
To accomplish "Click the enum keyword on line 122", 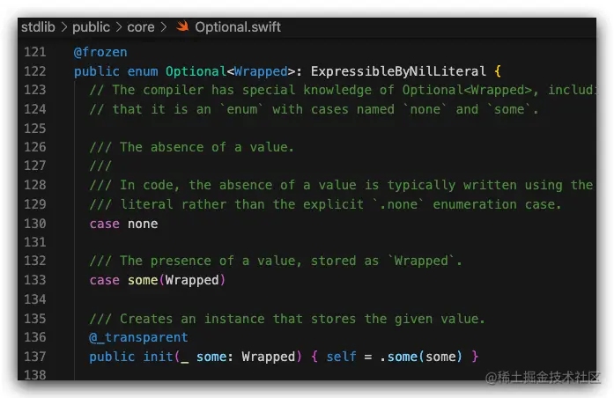I will pyautogui.click(x=143, y=71).
